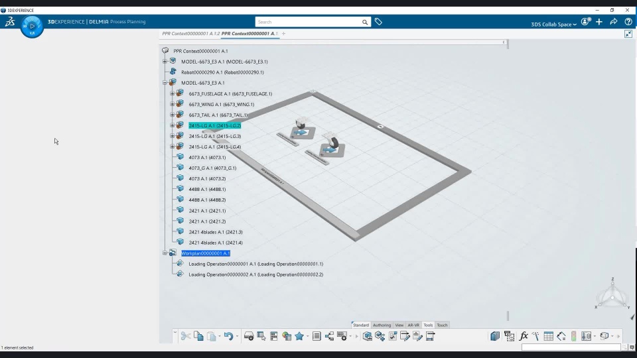637x358 pixels.
Task: Switch to the Touch toolbar tab
Action: tap(442, 325)
